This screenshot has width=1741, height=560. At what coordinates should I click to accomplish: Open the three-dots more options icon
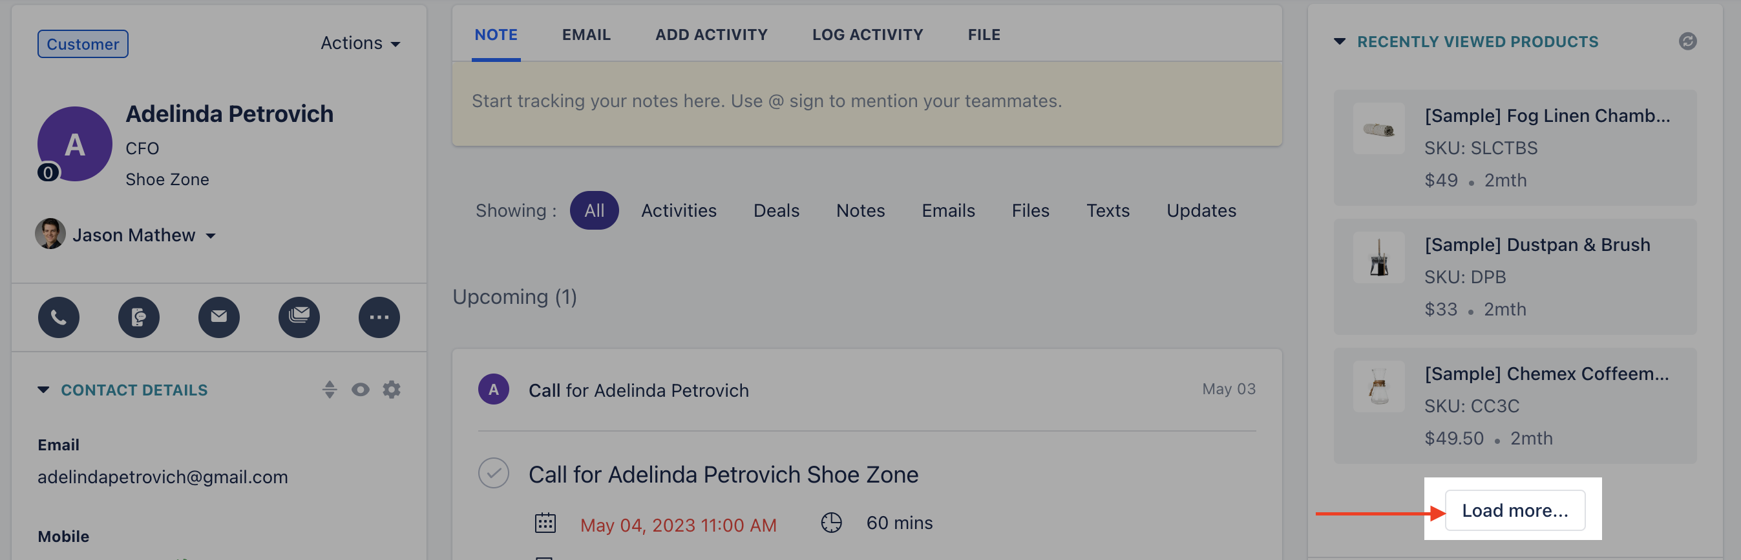[379, 317]
